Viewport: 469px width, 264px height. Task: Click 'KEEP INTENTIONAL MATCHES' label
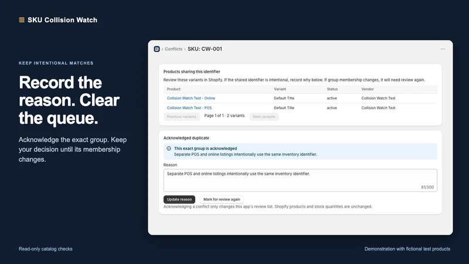[56, 63]
